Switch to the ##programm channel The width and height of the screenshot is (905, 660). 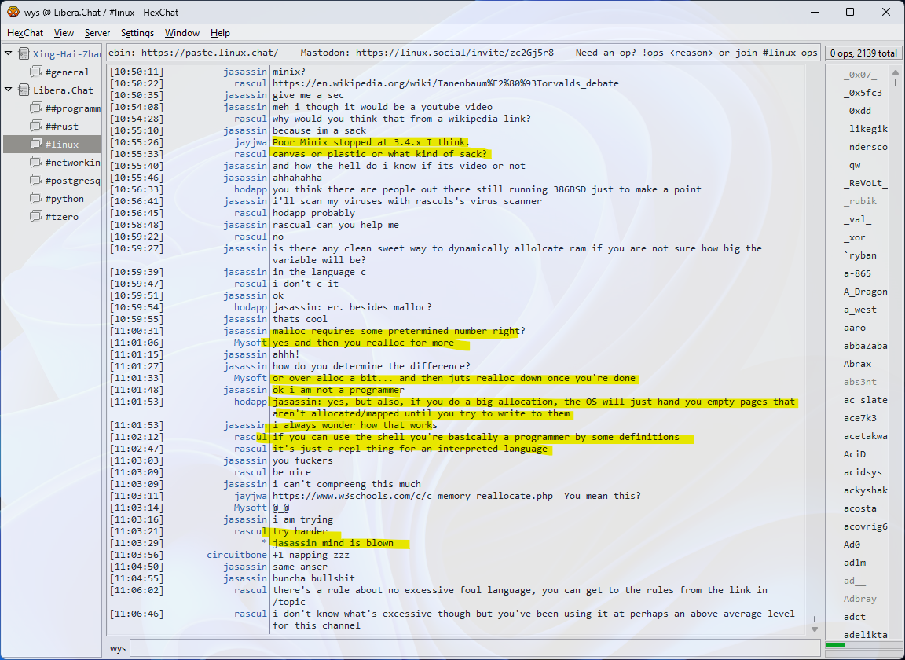point(72,108)
